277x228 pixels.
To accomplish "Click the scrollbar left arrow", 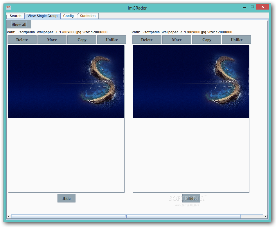I will pyautogui.click(x=9, y=216).
